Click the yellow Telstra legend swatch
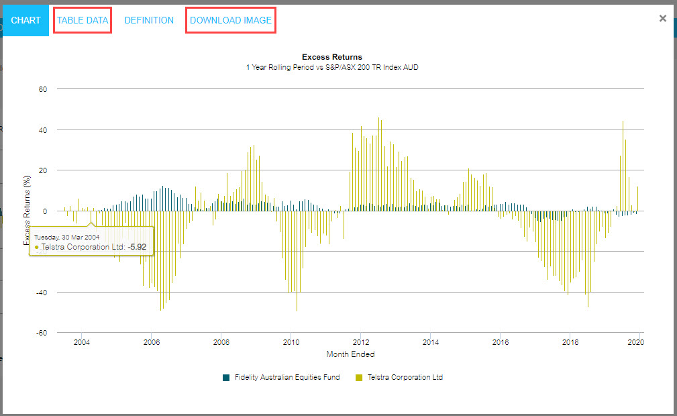 [360, 377]
